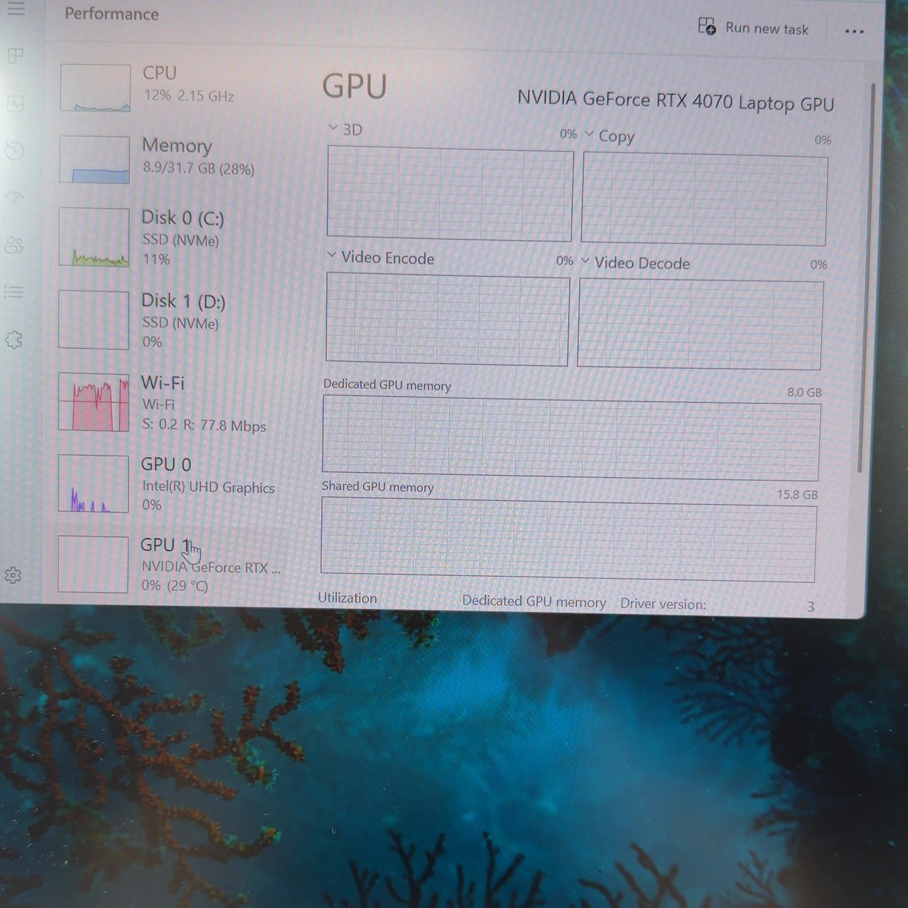Image resolution: width=908 pixels, height=908 pixels.
Task: Click the GPU 0 mini graph thumbnail
Action: (x=94, y=484)
